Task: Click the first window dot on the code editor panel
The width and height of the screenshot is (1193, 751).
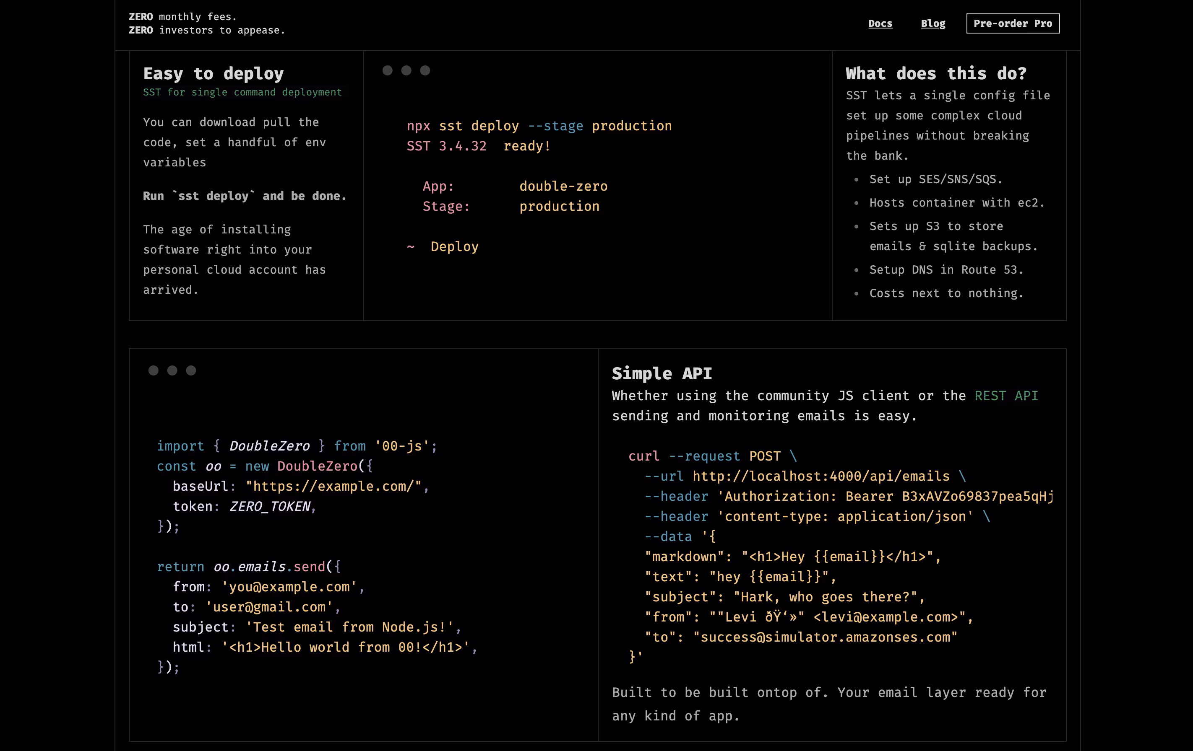Action: [x=154, y=370]
